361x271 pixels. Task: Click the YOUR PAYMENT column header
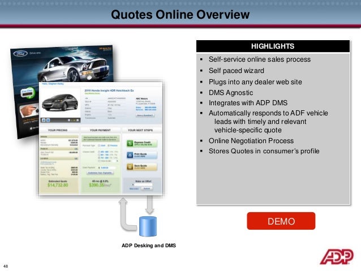pos(100,130)
